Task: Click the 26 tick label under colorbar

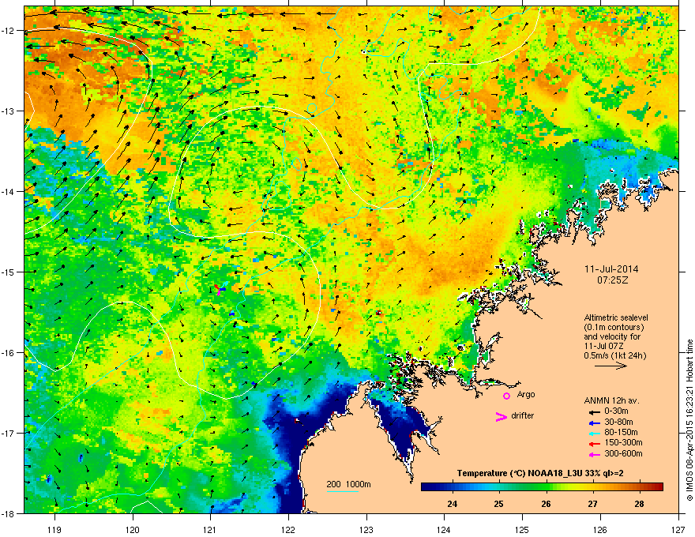Action: 546,504
